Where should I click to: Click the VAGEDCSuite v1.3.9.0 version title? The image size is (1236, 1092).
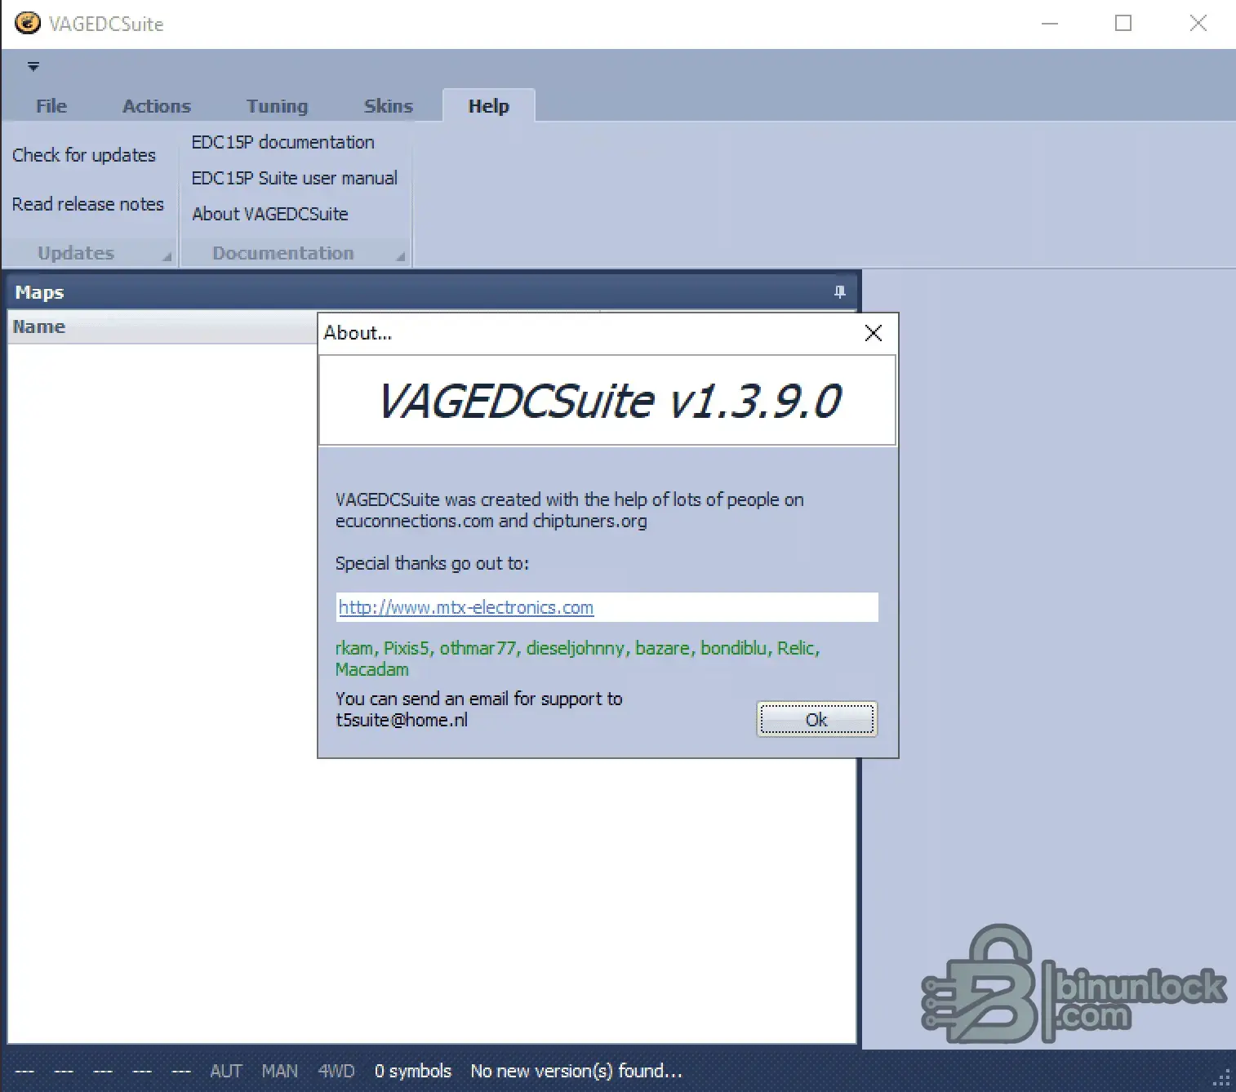[x=609, y=401]
